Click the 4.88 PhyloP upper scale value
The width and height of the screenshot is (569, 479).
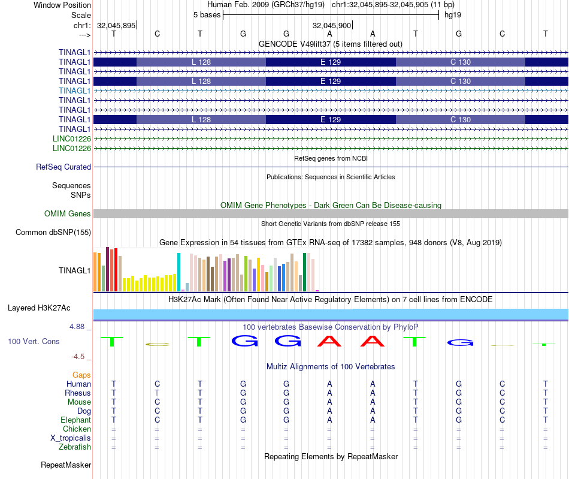coord(77,327)
